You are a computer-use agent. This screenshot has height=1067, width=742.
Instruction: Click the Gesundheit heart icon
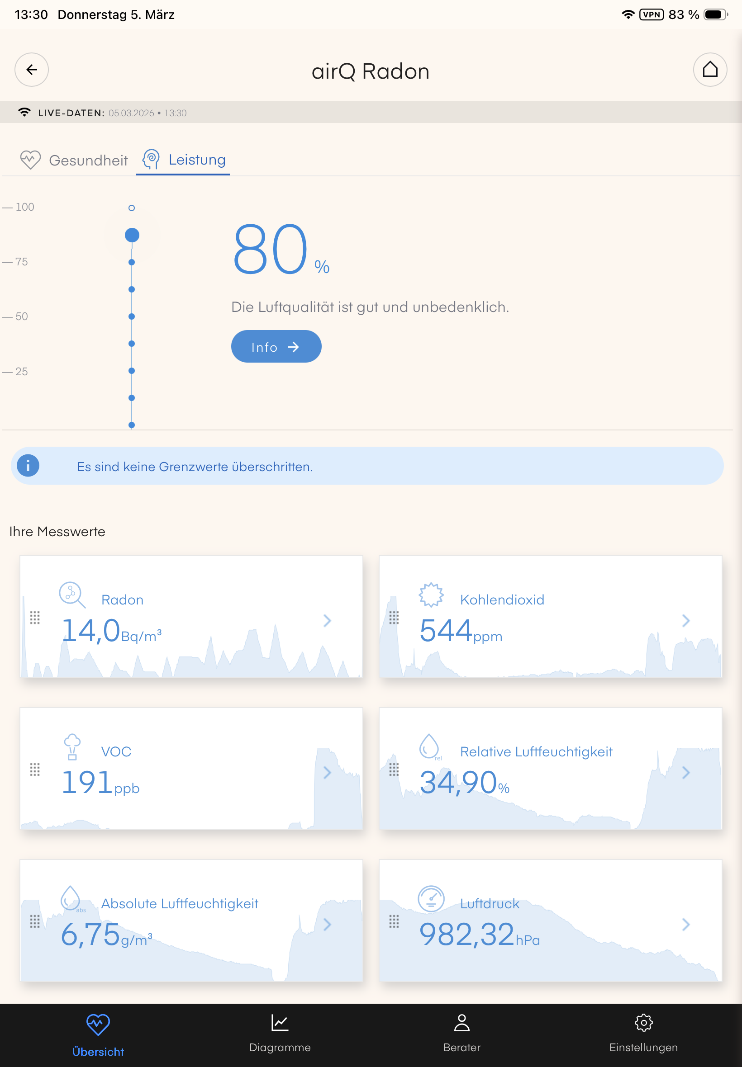[x=30, y=160]
